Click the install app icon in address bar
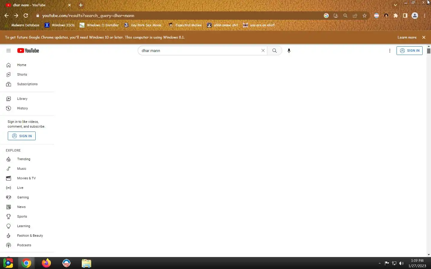Screen dimensions: 431x269 pyautogui.click(x=336, y=16)
